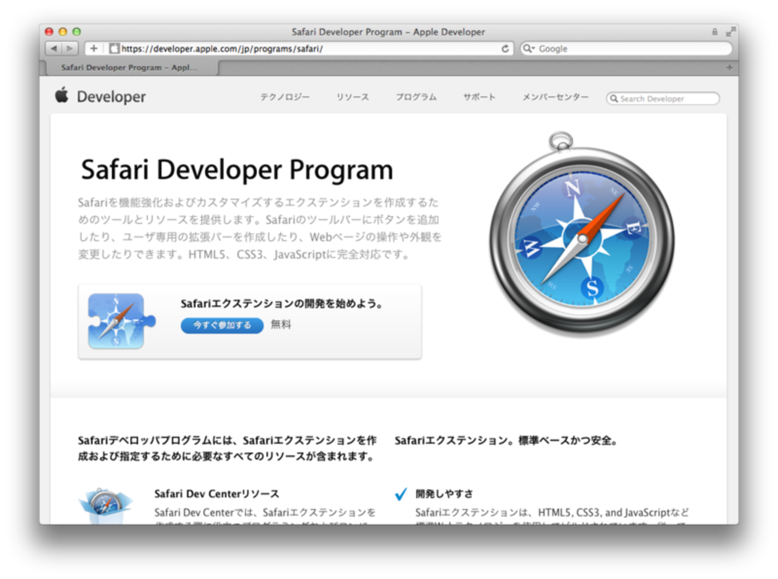778x579 pixels.
Task: Reload the page with the refresh icon
Action: [505, 48]
